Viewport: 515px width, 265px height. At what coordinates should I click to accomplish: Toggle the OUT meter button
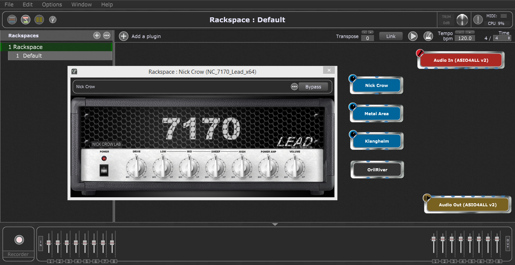(x=508, y=243)
